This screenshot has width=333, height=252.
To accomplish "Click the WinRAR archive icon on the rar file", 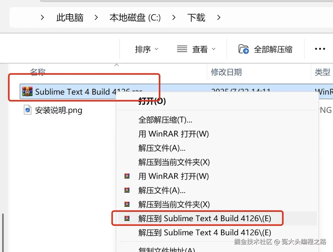I will 27,91.
